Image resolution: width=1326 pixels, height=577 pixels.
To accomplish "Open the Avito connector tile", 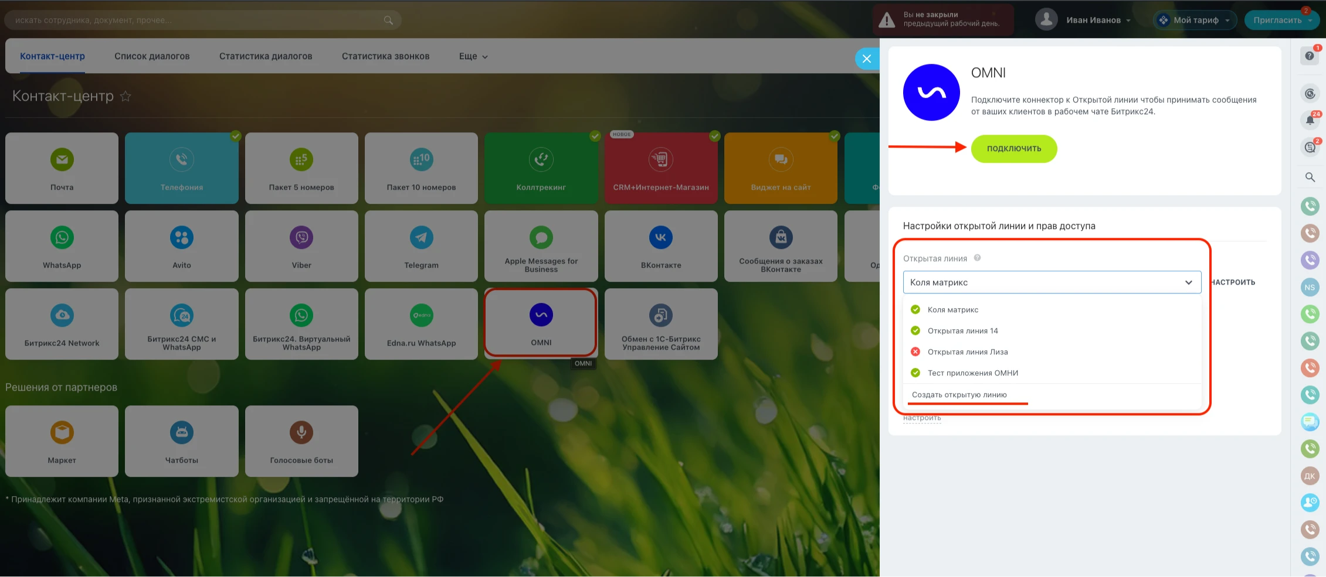I will [182, 246].
